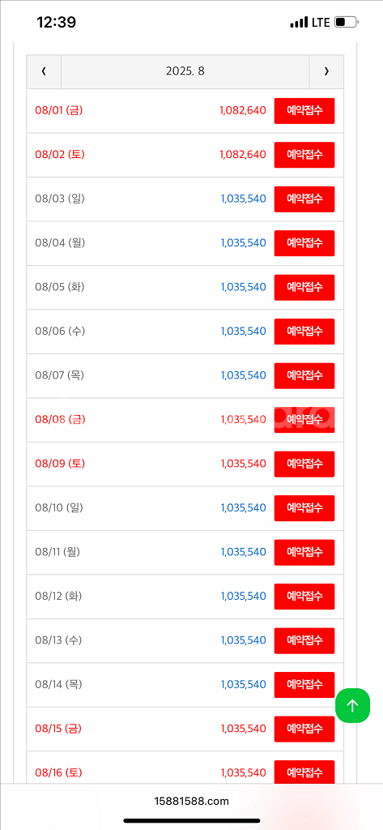The height and width of the screenshot is (830, 383).
Task: Click 예약접수 for 08/05 (화)
Action: point(304,288)
